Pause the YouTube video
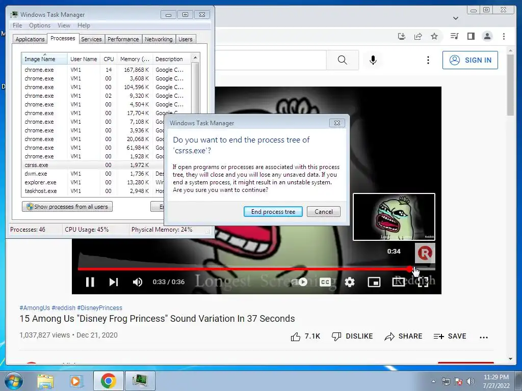 [x=90, y=282]
